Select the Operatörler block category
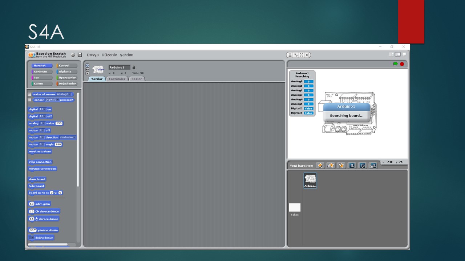 point(66,78)
